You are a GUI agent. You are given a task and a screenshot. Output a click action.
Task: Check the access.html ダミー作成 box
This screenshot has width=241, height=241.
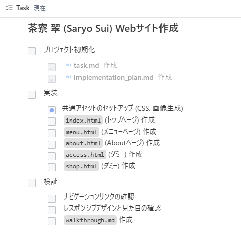pos(52,156)
